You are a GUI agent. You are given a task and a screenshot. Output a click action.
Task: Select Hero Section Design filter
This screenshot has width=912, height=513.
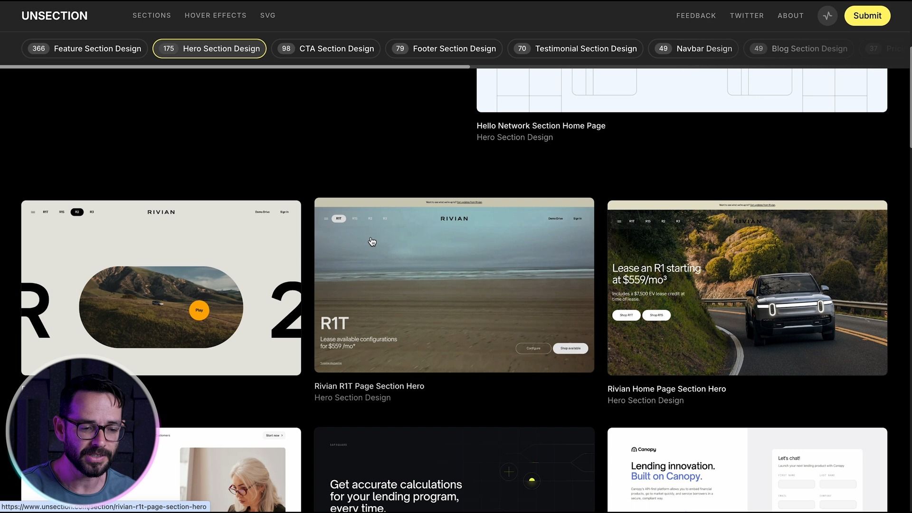[x=209, y=48]
